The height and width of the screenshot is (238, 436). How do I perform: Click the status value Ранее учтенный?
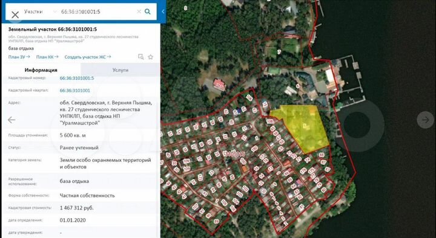point(79,147)
